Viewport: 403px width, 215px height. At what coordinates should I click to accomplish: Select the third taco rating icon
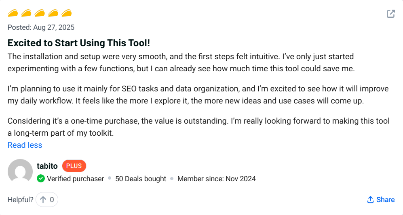[40, 13]
